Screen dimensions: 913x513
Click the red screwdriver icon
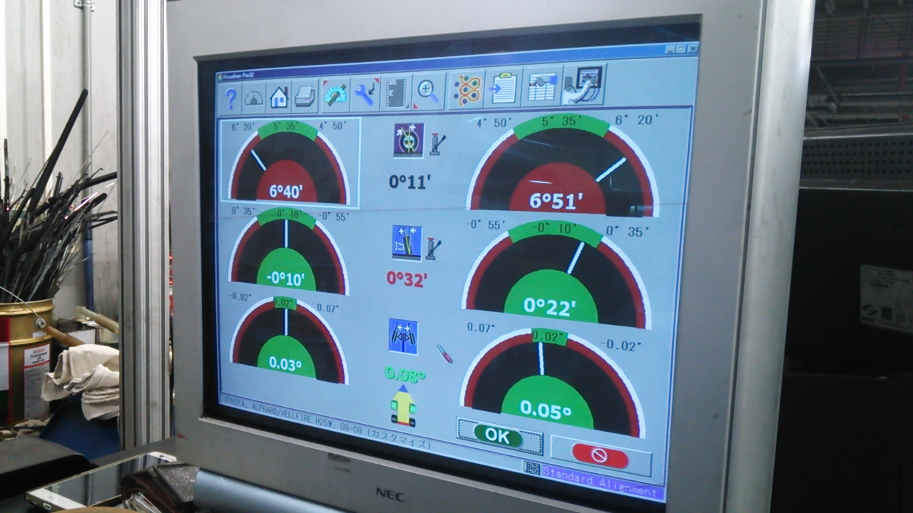444,353
